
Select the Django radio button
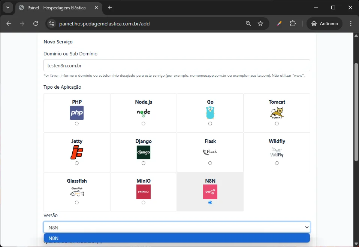pos(143,163)
